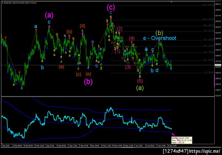Select the pink (5) wave label
222x155 pixels.
click(x=140, y=81)
